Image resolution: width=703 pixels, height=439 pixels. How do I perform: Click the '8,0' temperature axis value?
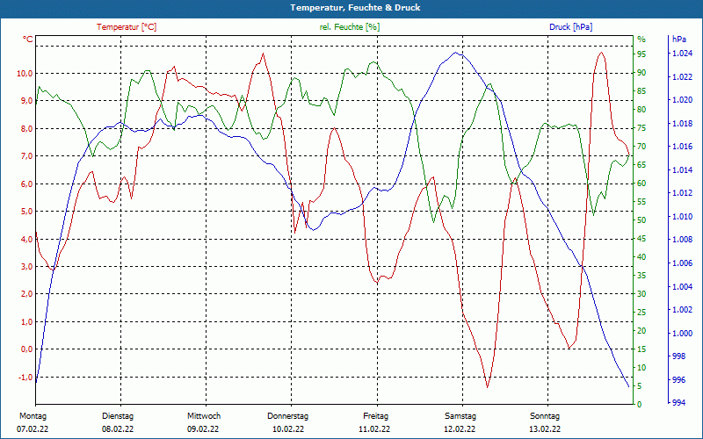coord(26,129)
